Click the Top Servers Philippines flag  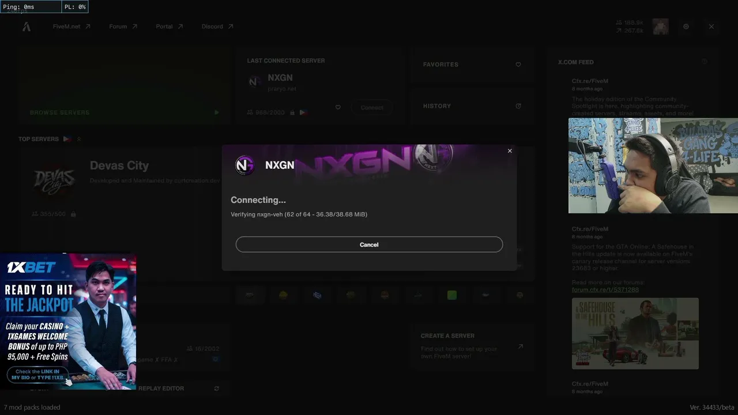click(67, 139)
